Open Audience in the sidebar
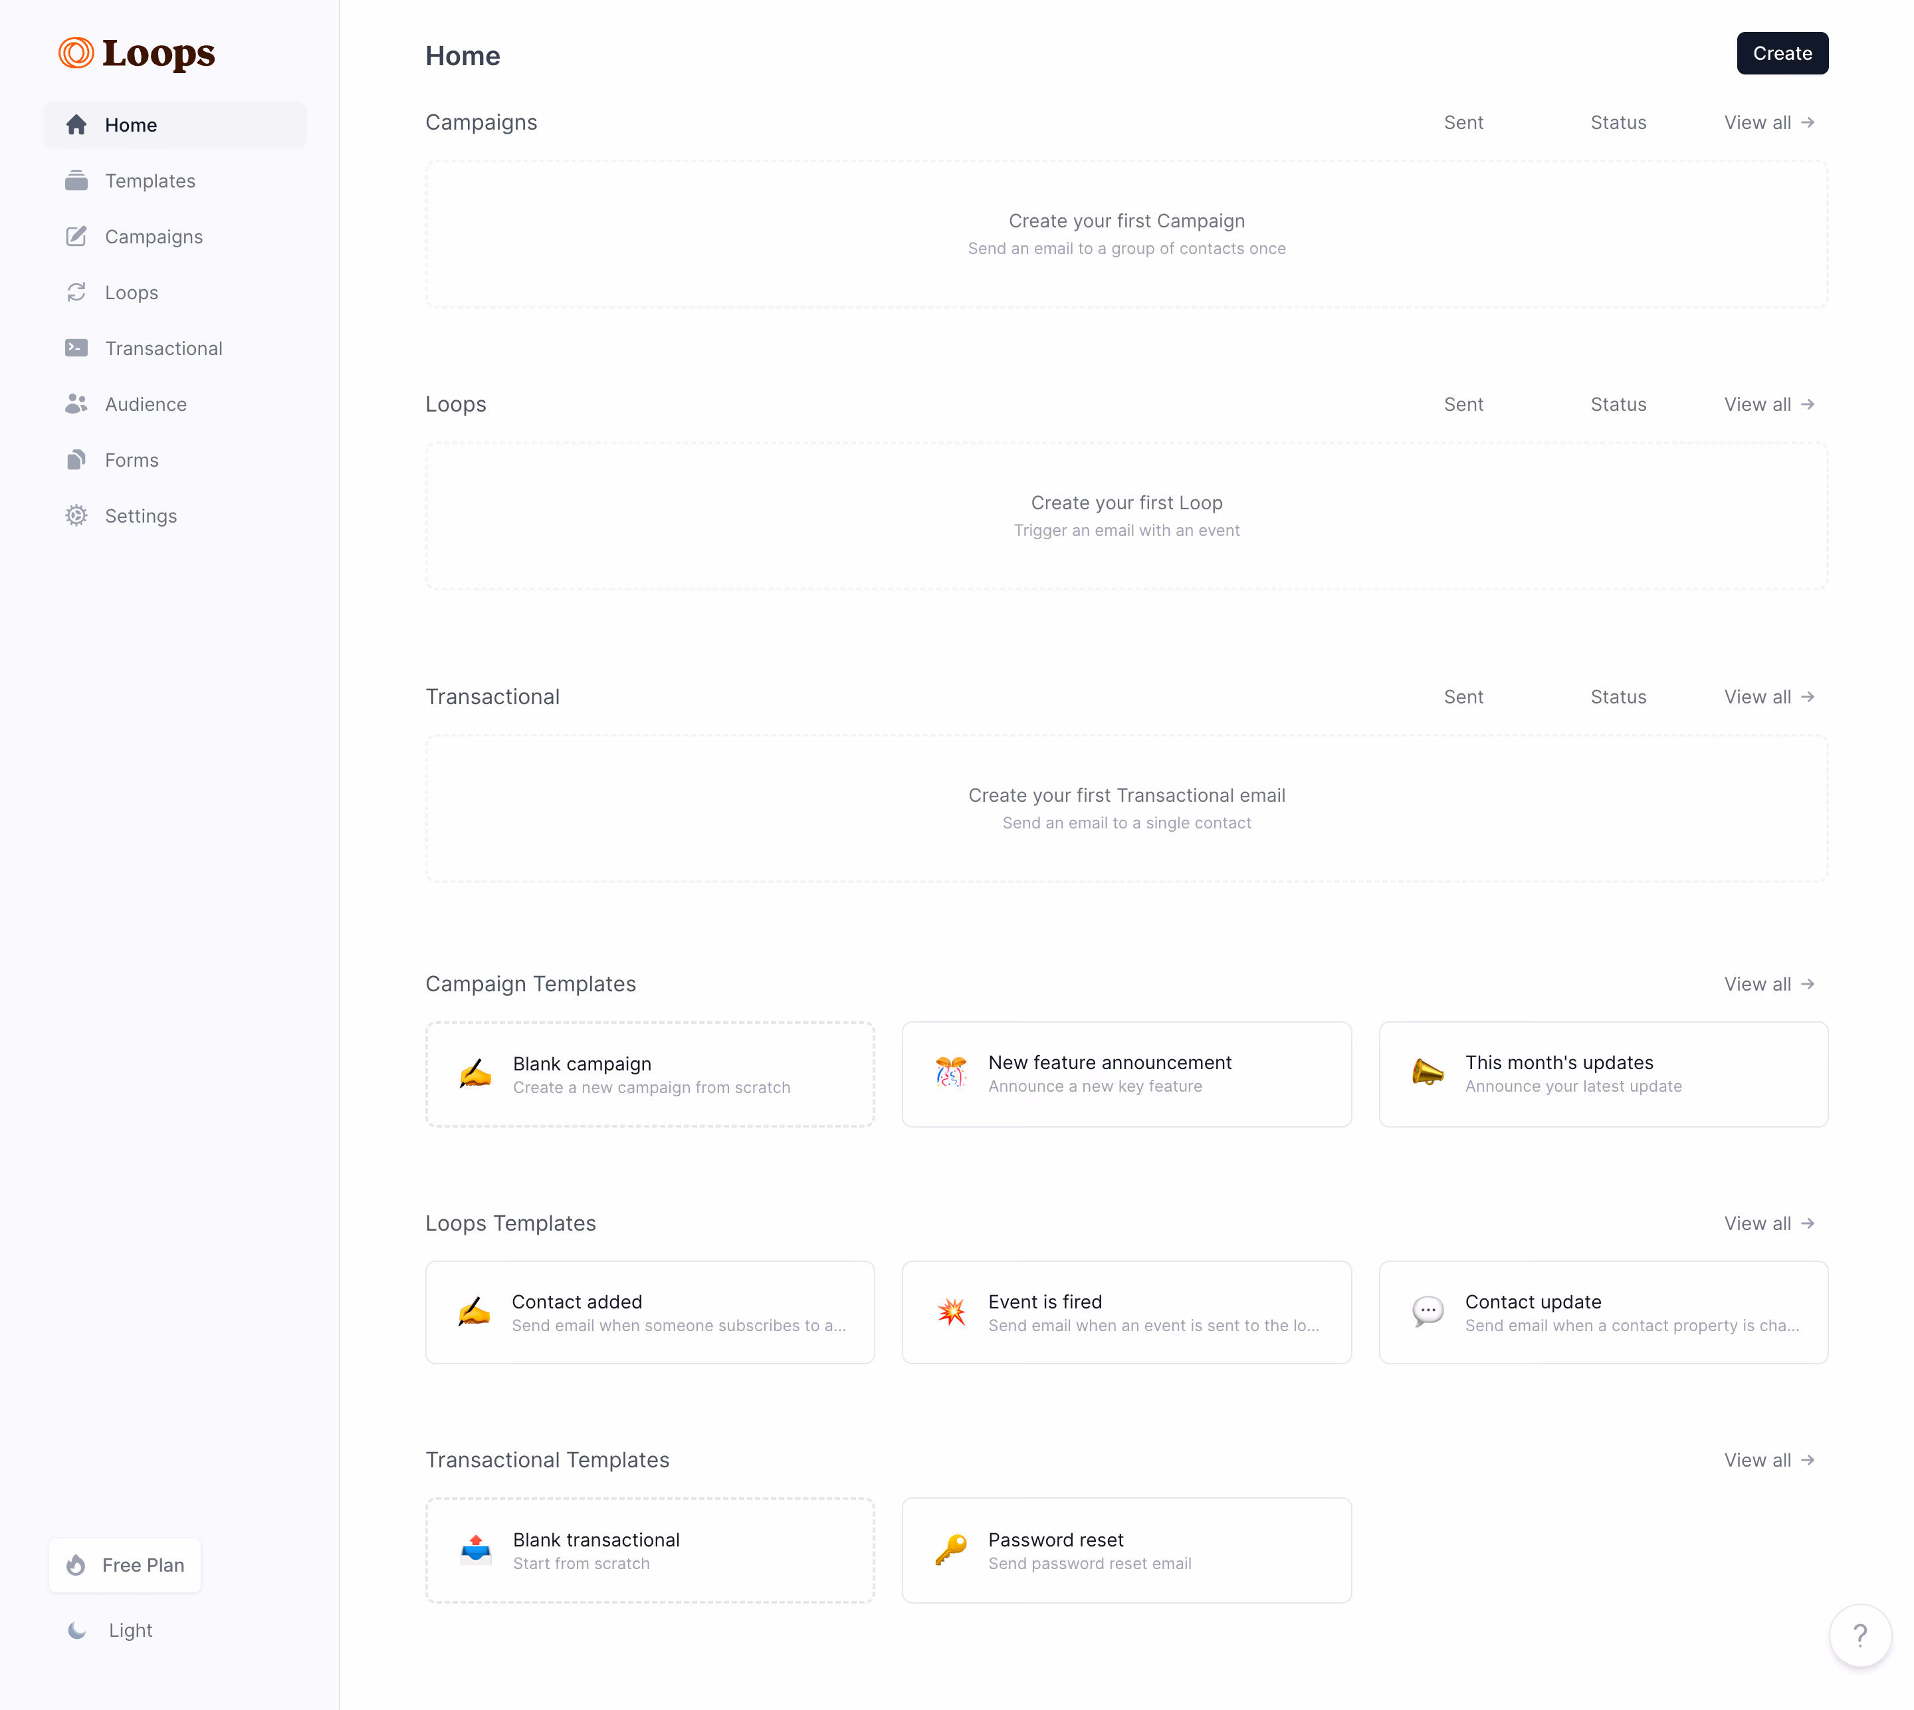 [175, 404]
